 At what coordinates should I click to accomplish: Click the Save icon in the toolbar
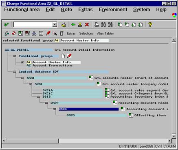pos(64,25)
